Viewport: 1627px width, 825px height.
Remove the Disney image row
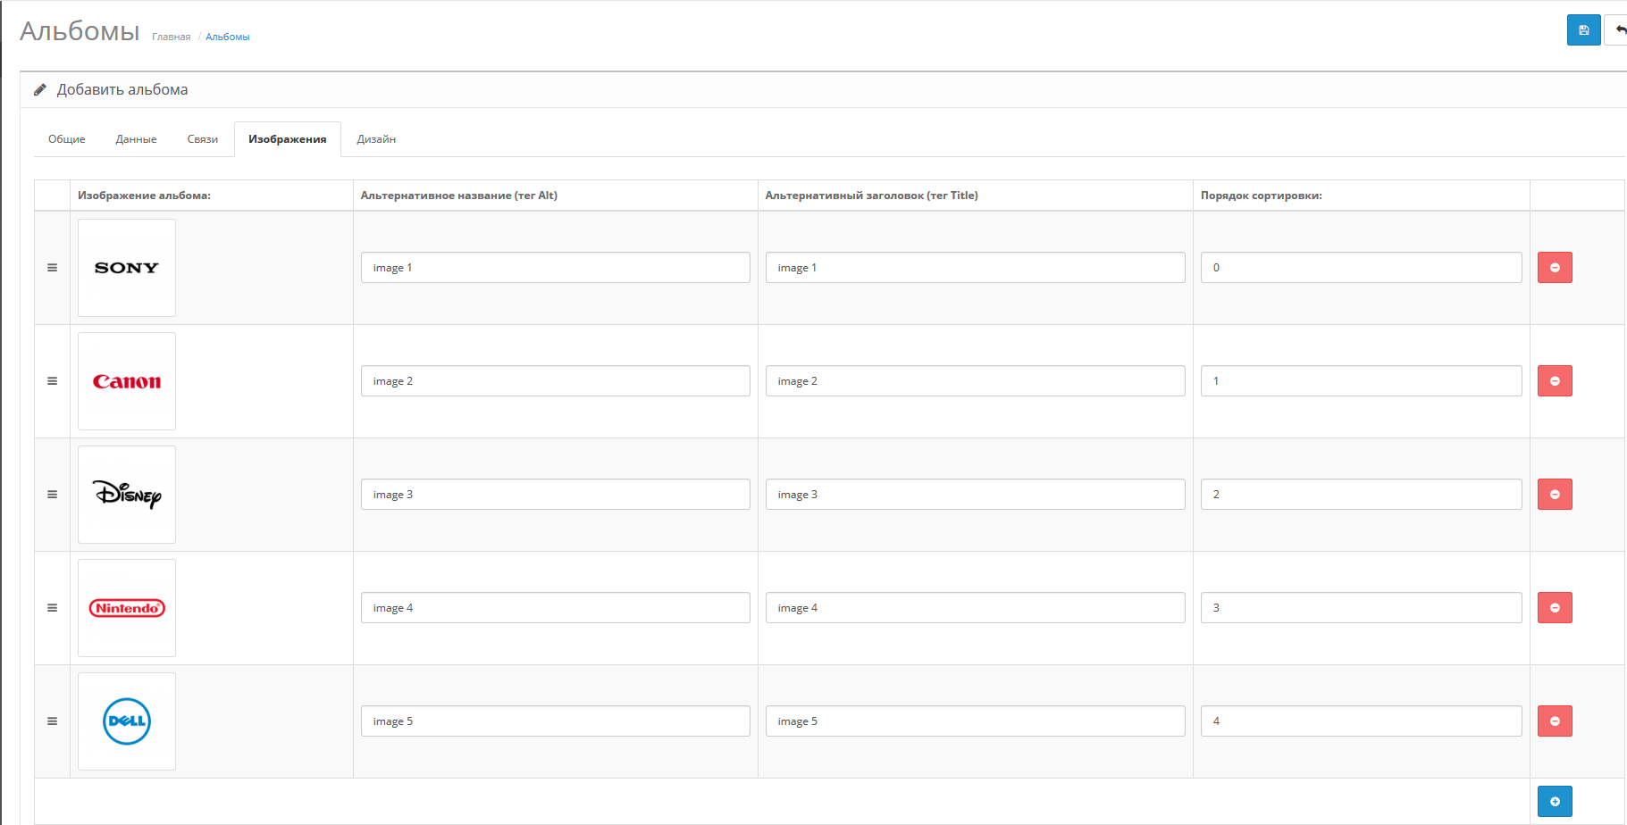tap(1554, 495)
